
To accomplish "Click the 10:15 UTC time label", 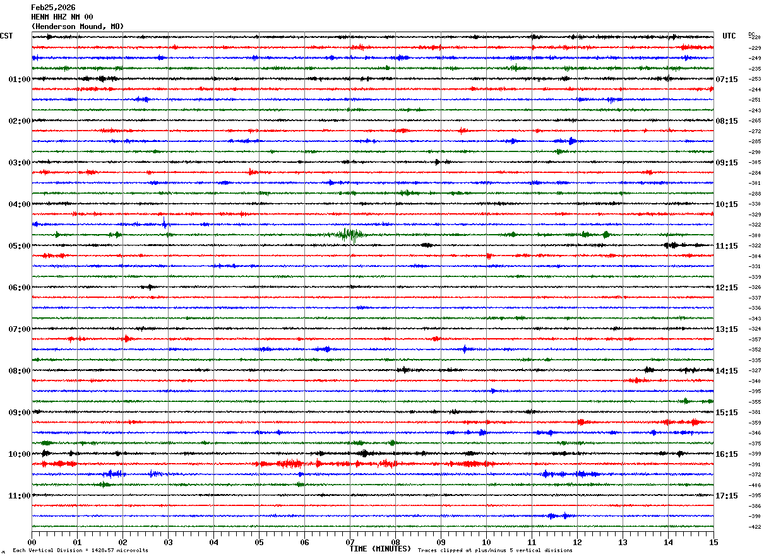I will point(727,204).
